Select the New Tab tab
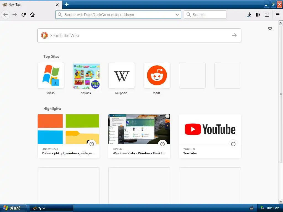The width and height of the screenshot is (283, 212). 31,4
